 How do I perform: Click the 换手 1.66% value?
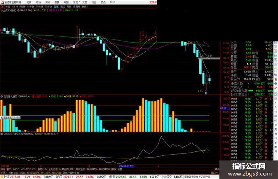247,72
